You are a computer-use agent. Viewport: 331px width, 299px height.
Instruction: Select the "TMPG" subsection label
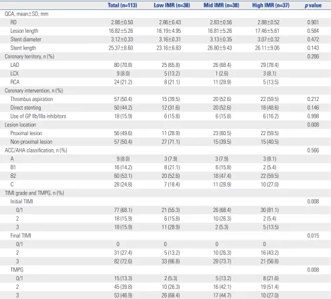pos(17,270)
